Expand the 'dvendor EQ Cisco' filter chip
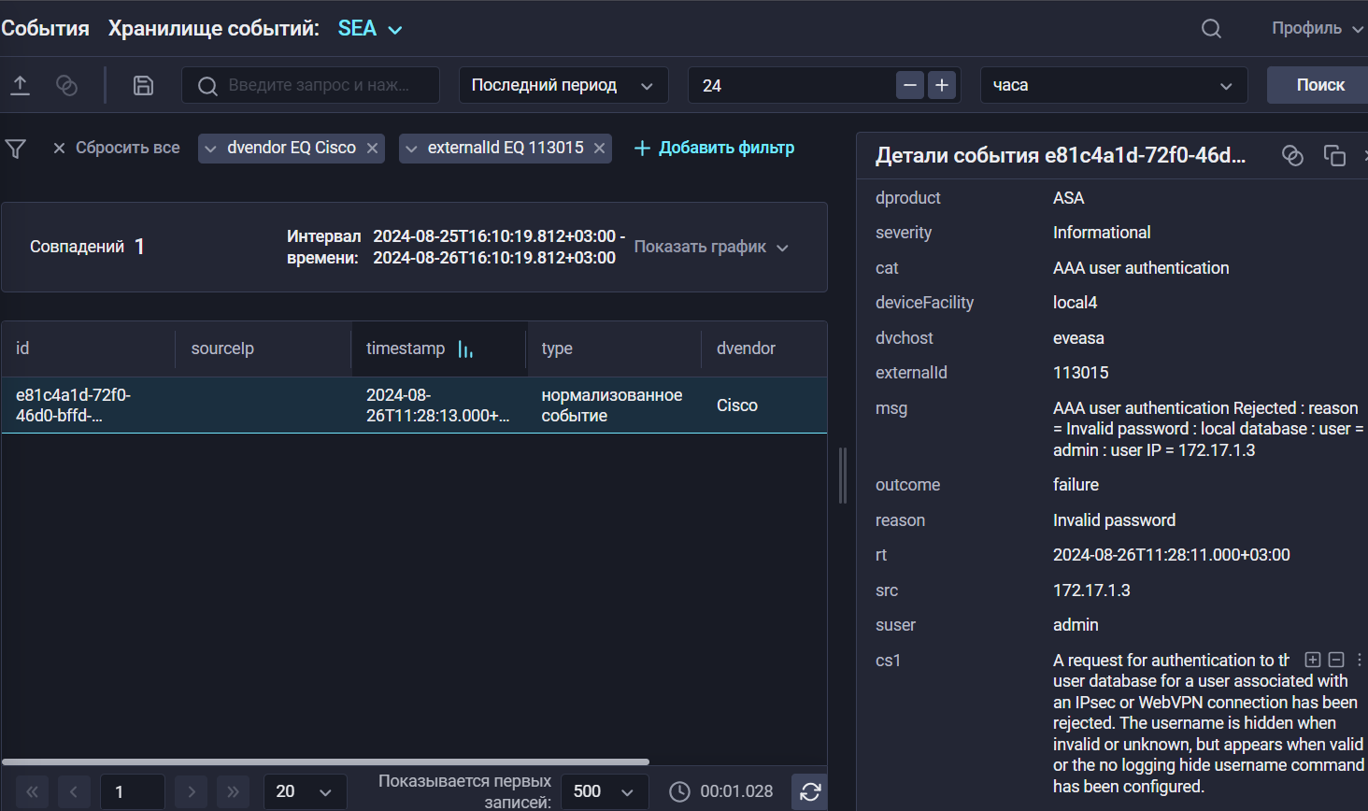Screen dimensions: 1368x811 pyautogui.click(x=209, y=148)
